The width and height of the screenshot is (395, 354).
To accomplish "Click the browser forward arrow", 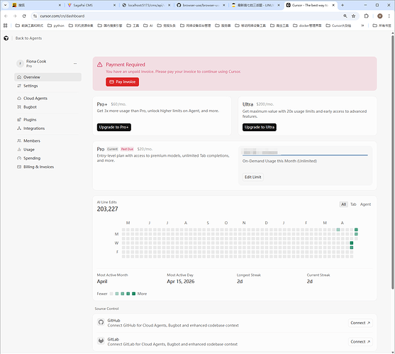I will [15, 16].
